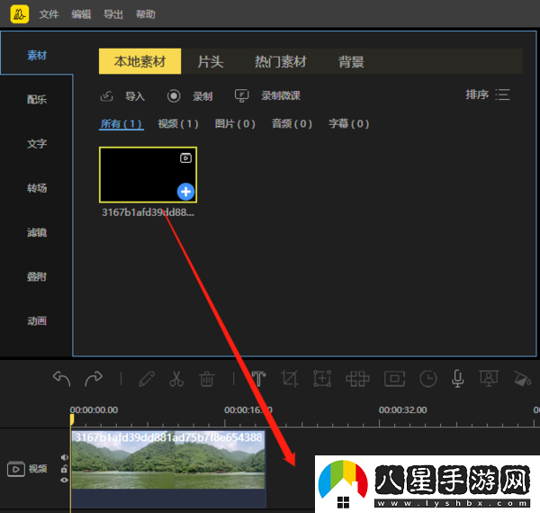Click the blue plus add-to-track button
This screenshot has height=513, width=540.
(186, 192)
